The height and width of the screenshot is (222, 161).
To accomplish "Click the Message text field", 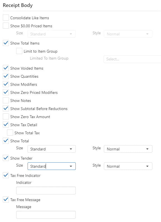I will (x=46, y=215).
